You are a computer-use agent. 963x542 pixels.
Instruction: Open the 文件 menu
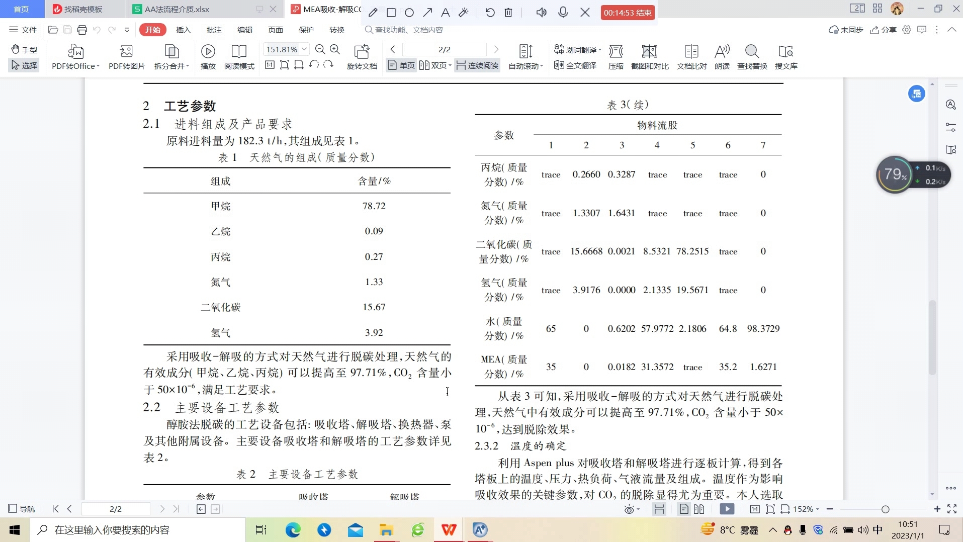pos(23,30)
